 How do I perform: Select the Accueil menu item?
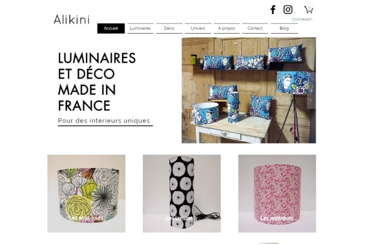pos(111,28)
